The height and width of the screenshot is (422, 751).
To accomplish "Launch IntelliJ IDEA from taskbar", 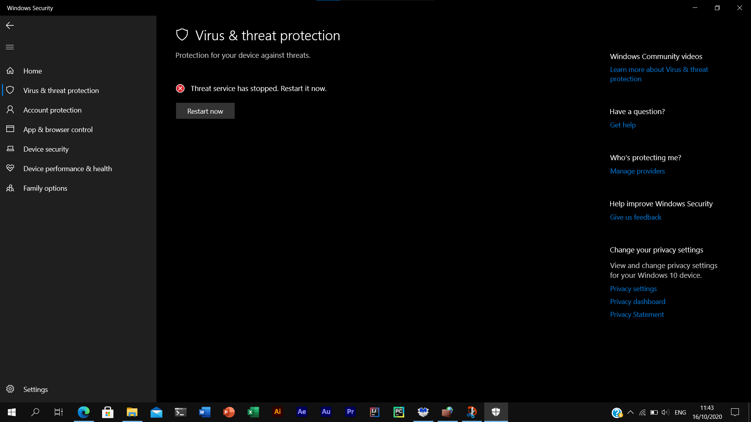I will (374, 412).
